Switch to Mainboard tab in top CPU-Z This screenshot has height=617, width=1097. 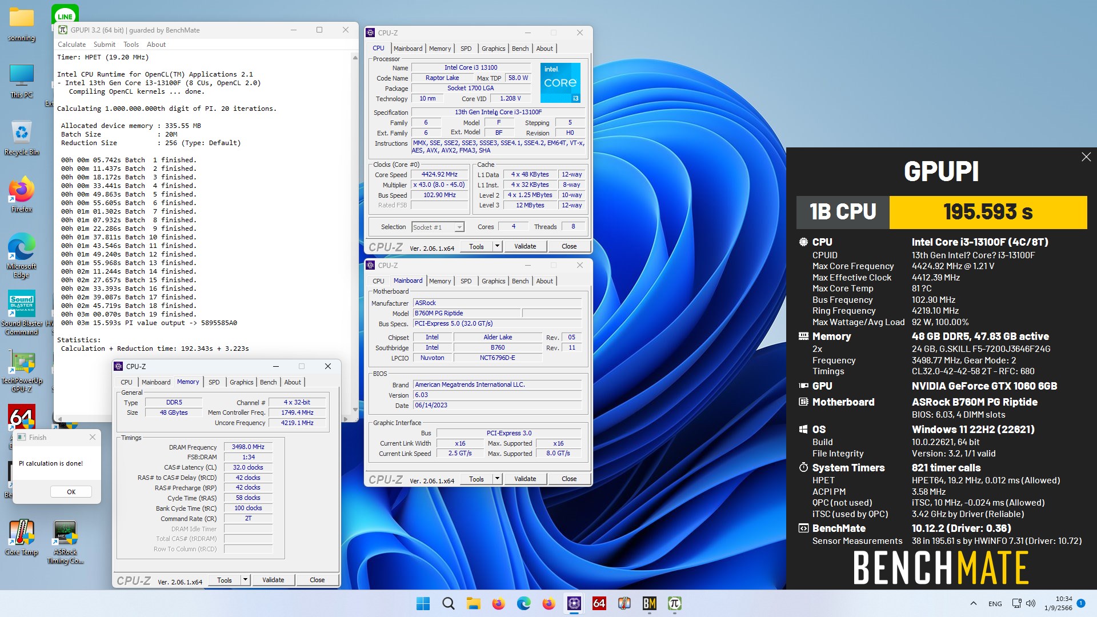point(408,49)
